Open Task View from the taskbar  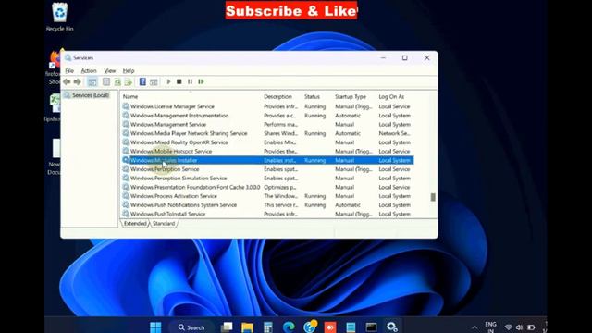pos(227,327)
